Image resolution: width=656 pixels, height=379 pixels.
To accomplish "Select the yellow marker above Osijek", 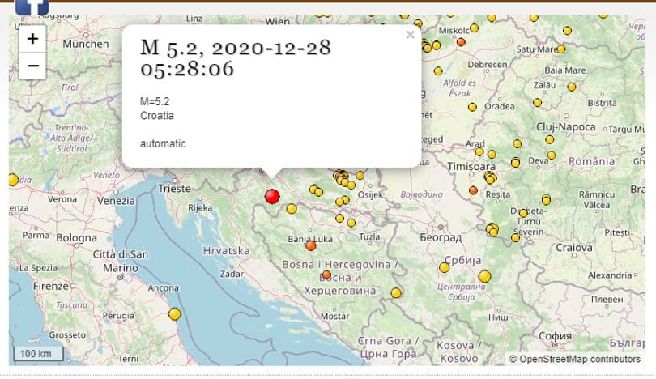I will pyautogui.click(x=360, y=175).
